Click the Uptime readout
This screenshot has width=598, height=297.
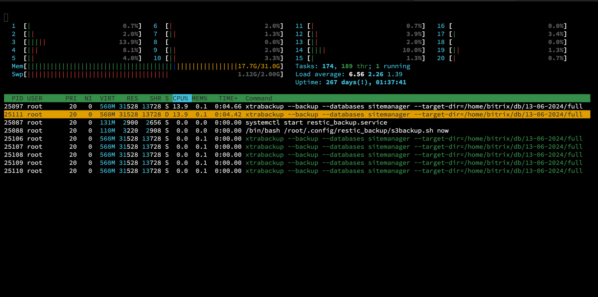[351, 82]
